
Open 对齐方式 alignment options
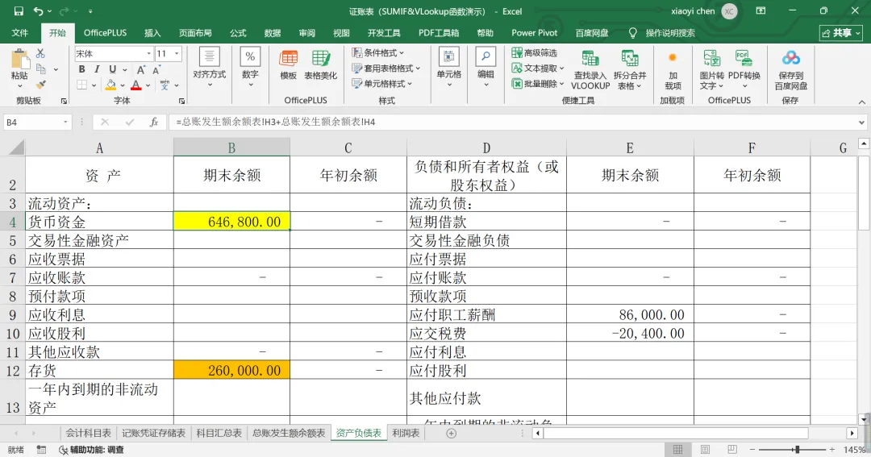point(210,68)
